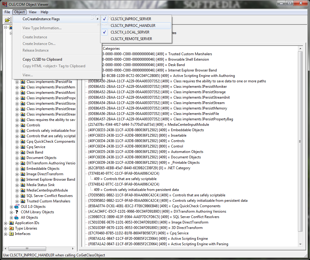The height and width of the screenshot is (260, 310).
Task: Uncheck CLSCTX_INPROC_SERVER flag
Action: click(136, 19)
